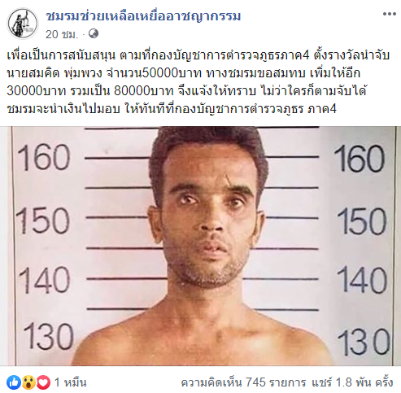Open the page's scales-of-justice profile picture
The image size is (401, 393).
(23, 24)
